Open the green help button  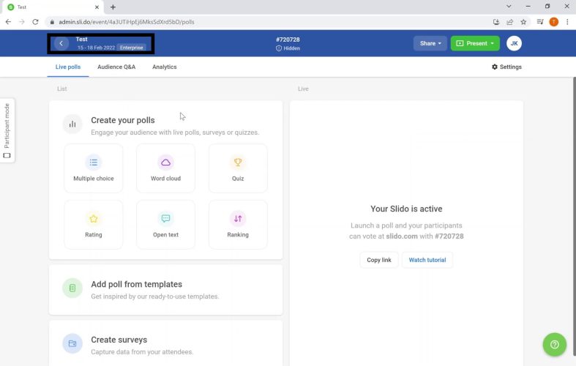tap(554, 344)
